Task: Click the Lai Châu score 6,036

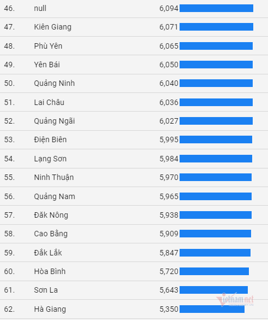Action: [169, 102]
